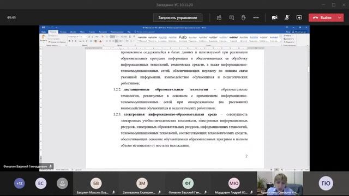349x196 pixels.
Task: Apply Underline formatting in Word ribbon
Action: [75, 41]
